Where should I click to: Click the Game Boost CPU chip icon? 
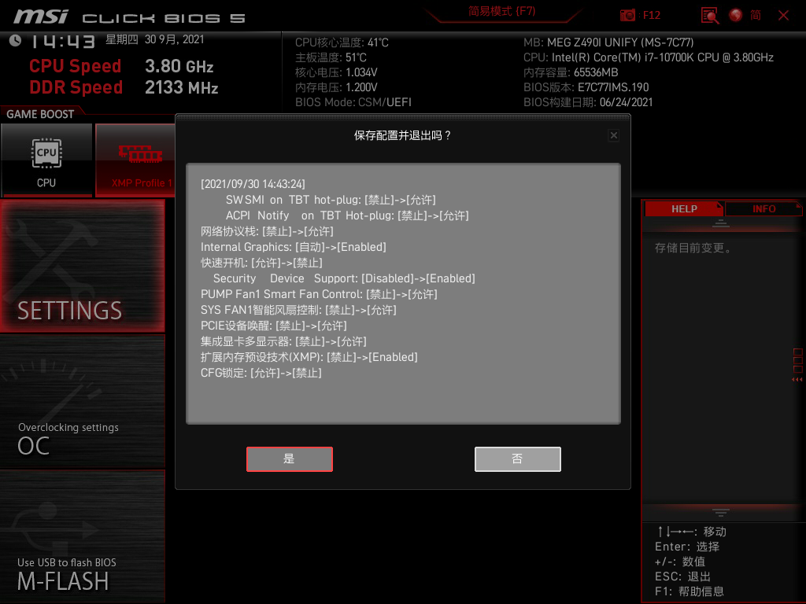click(46, 152)
